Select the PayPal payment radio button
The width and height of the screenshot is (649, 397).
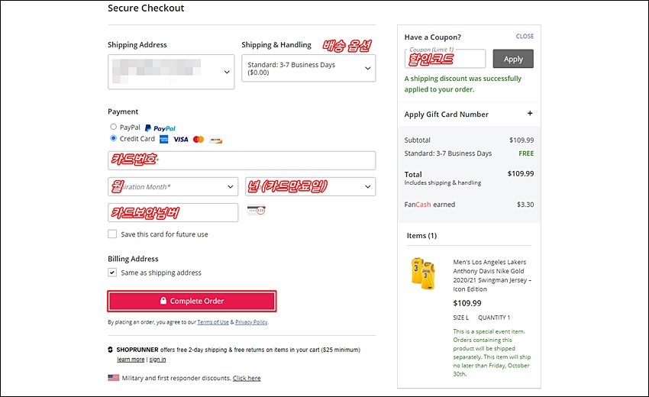(113, 127)
